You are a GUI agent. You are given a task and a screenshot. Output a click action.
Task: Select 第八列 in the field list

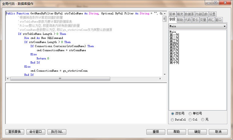[x=174, y=57]
